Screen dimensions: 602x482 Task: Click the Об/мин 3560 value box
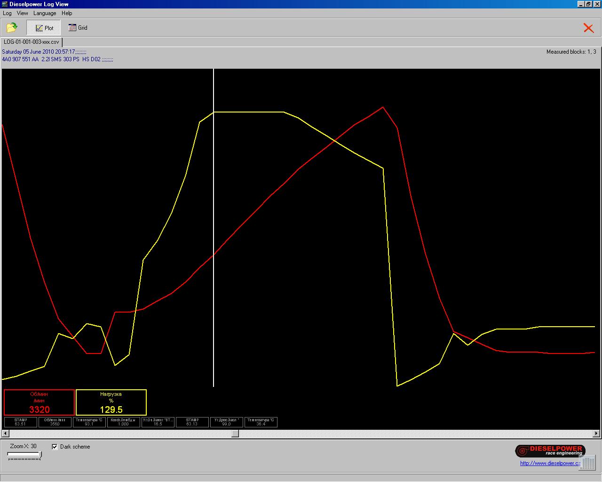[x=55, y=422]
